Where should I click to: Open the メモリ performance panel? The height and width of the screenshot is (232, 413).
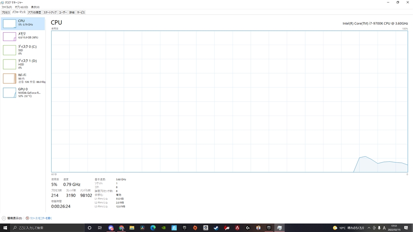[23, 36]
